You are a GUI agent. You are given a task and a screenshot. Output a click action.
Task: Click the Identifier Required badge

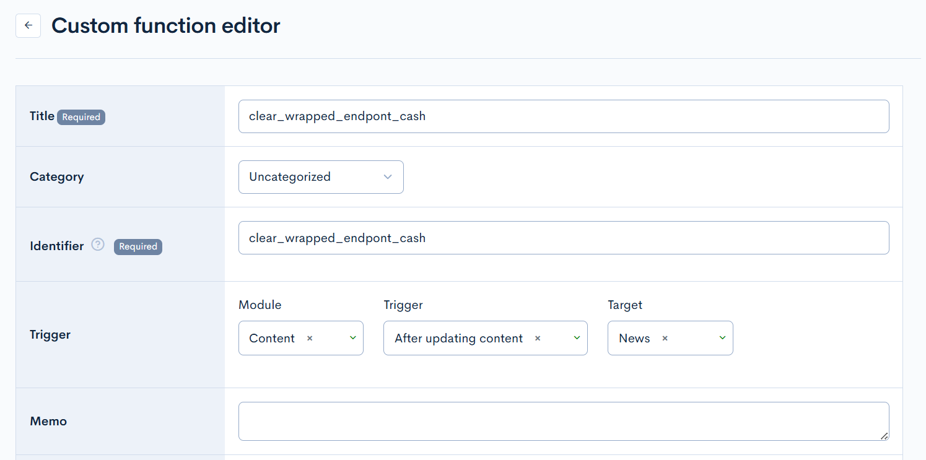138,246
